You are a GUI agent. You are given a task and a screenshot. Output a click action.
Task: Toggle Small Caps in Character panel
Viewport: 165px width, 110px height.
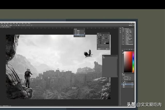point(103,45)
